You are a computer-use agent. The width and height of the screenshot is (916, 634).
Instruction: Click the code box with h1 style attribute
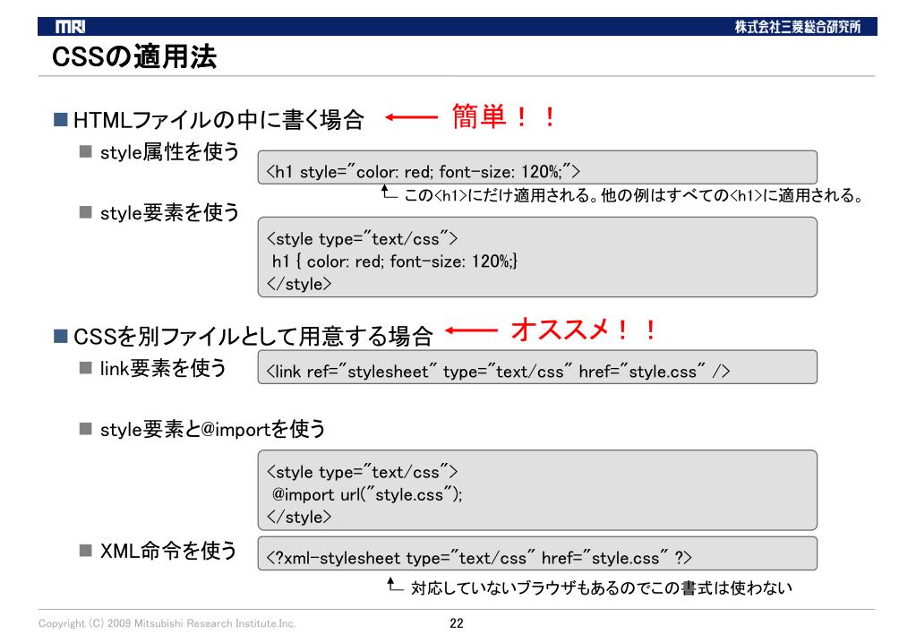click(x=537, y=167)
